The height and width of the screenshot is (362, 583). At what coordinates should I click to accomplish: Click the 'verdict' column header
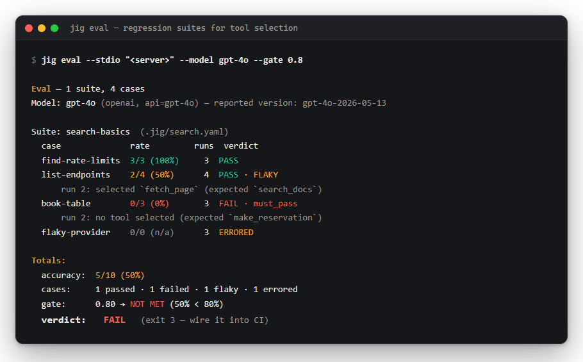click(x=241, y=146)
